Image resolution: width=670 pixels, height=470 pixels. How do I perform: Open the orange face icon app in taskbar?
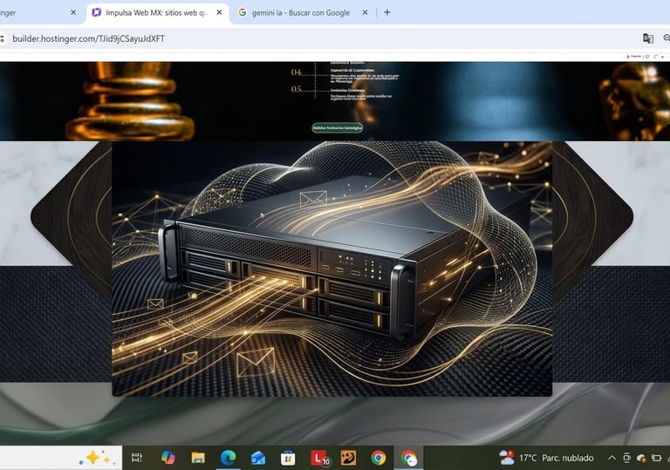(348, 458)
